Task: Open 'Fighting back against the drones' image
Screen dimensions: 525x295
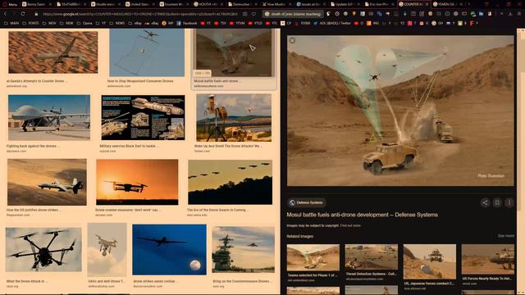Action: [x=49, y=118]
